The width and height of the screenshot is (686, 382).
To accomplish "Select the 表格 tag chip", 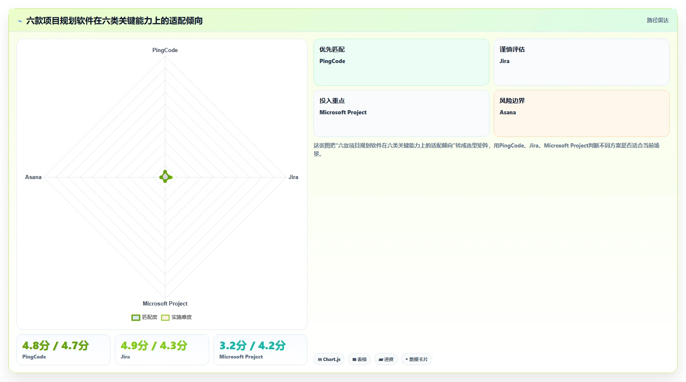I will pos(359,359).
